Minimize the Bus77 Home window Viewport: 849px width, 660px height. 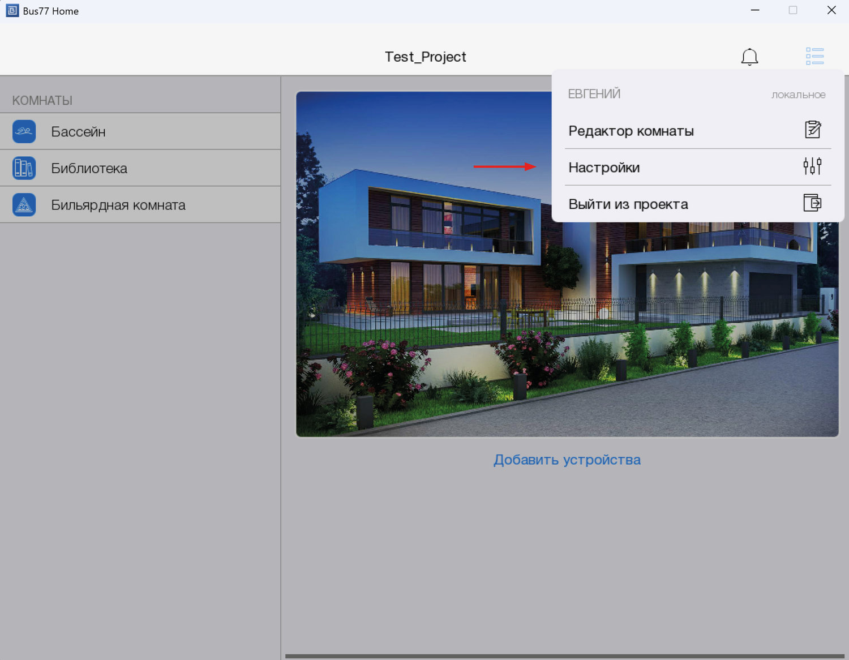754,10
